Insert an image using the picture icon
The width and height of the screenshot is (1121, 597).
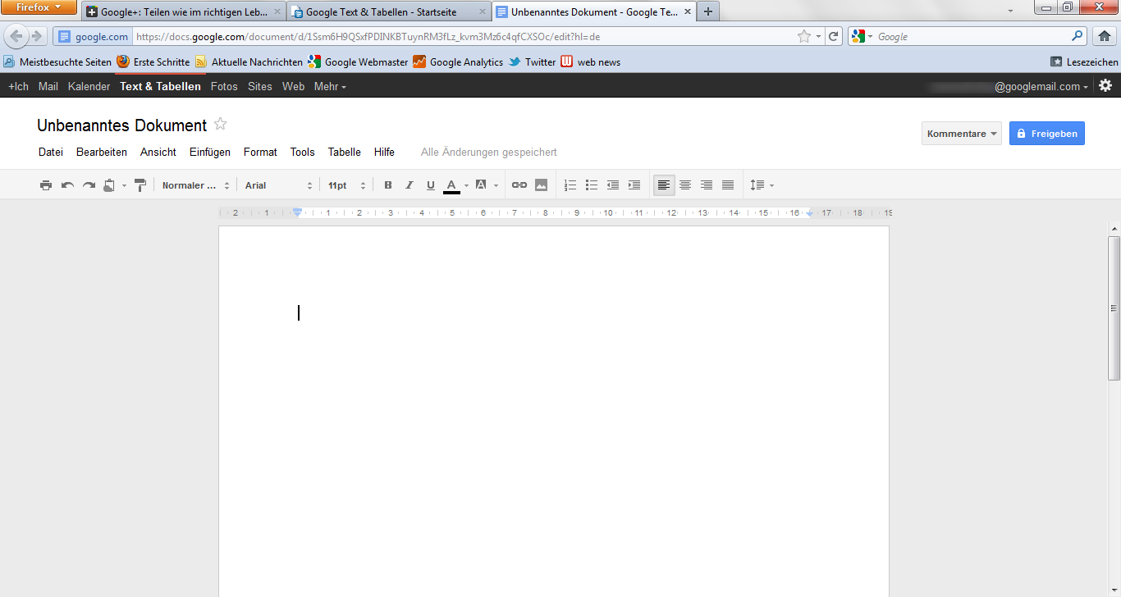541,185
